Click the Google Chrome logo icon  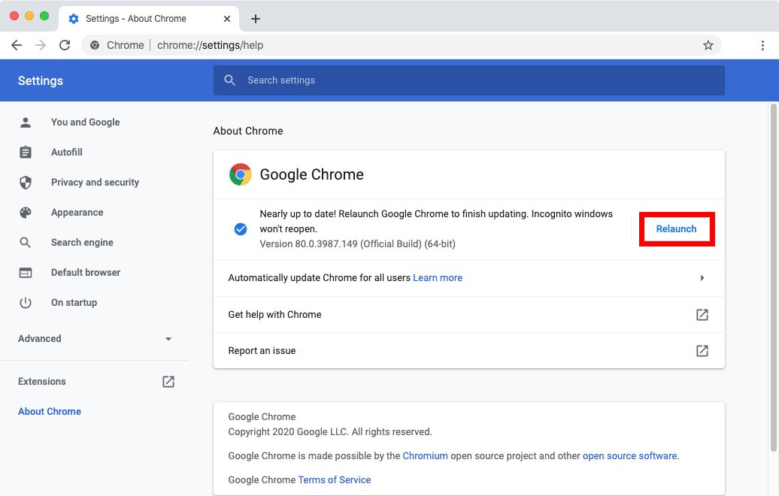pyautogui.click(x=241, y=174)
